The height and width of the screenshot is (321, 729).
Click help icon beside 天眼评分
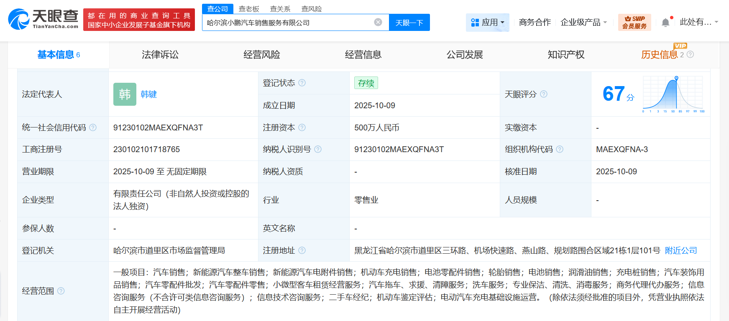tap(544, 94)
